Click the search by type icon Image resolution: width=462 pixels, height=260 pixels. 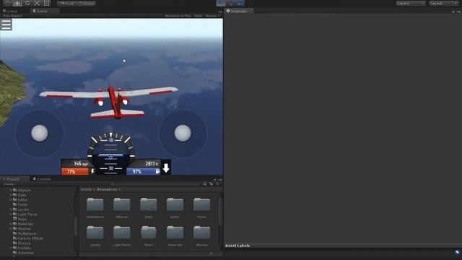pyautogui.click(x=205, y=184)
